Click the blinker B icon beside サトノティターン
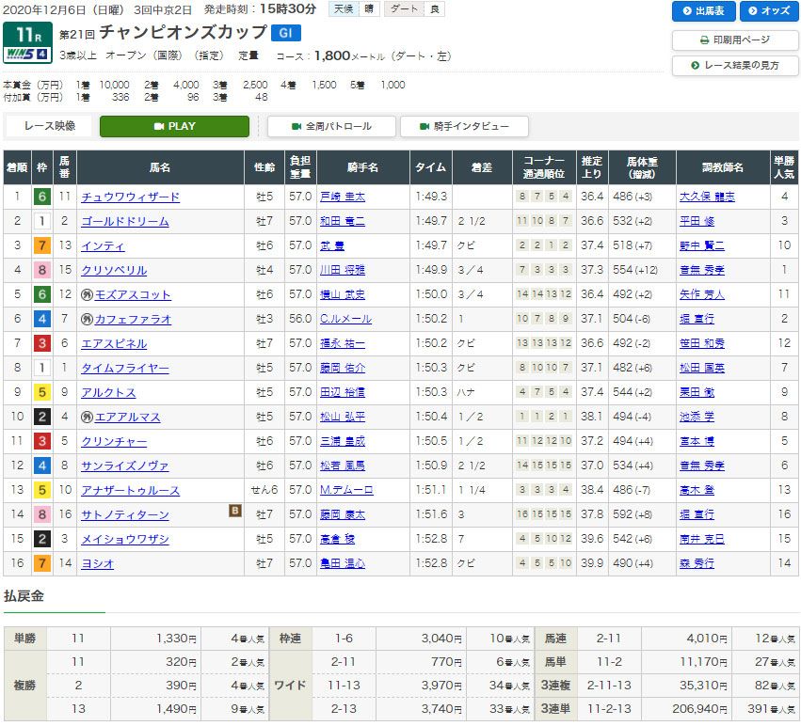 (236, 512)
